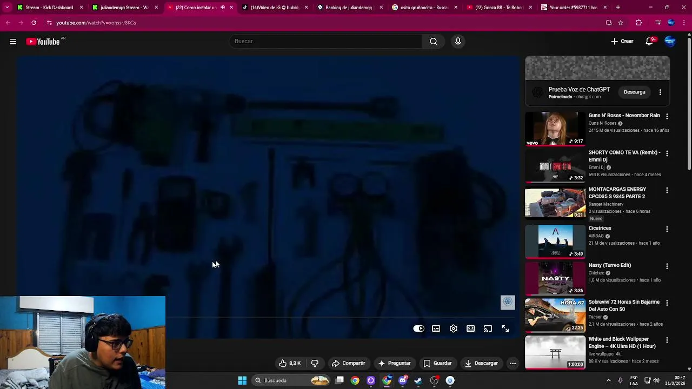
Task: Click the title MONTACARGAS ENERGY CPCD35 S 9345
Action: tap(617, 193)
